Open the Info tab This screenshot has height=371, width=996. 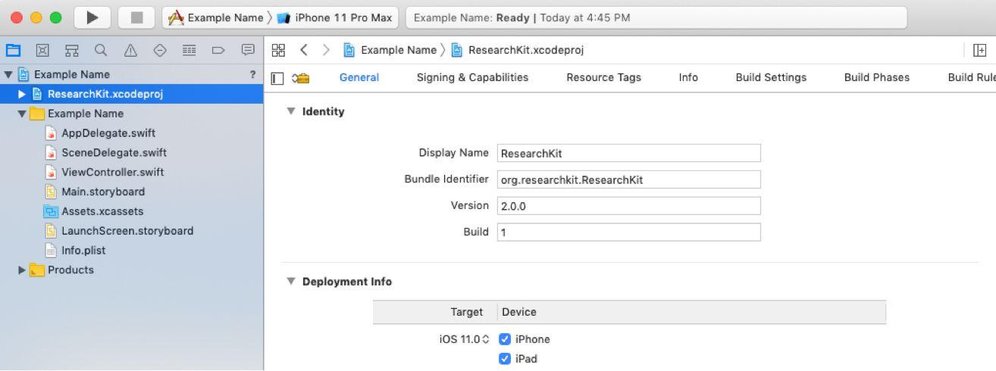688,77
